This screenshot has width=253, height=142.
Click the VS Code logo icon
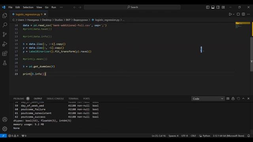pos(4,7)
